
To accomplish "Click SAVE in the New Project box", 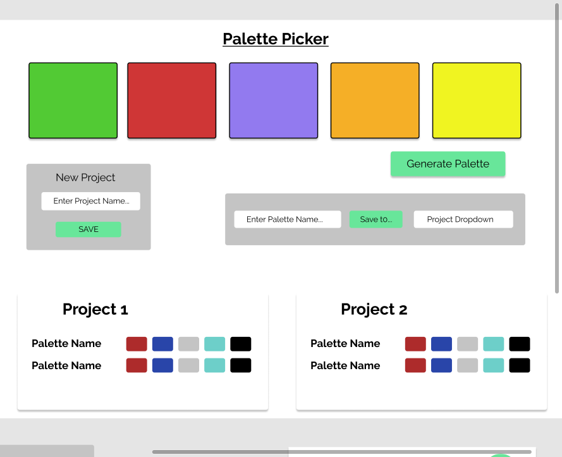I will (x=89, y=229).
